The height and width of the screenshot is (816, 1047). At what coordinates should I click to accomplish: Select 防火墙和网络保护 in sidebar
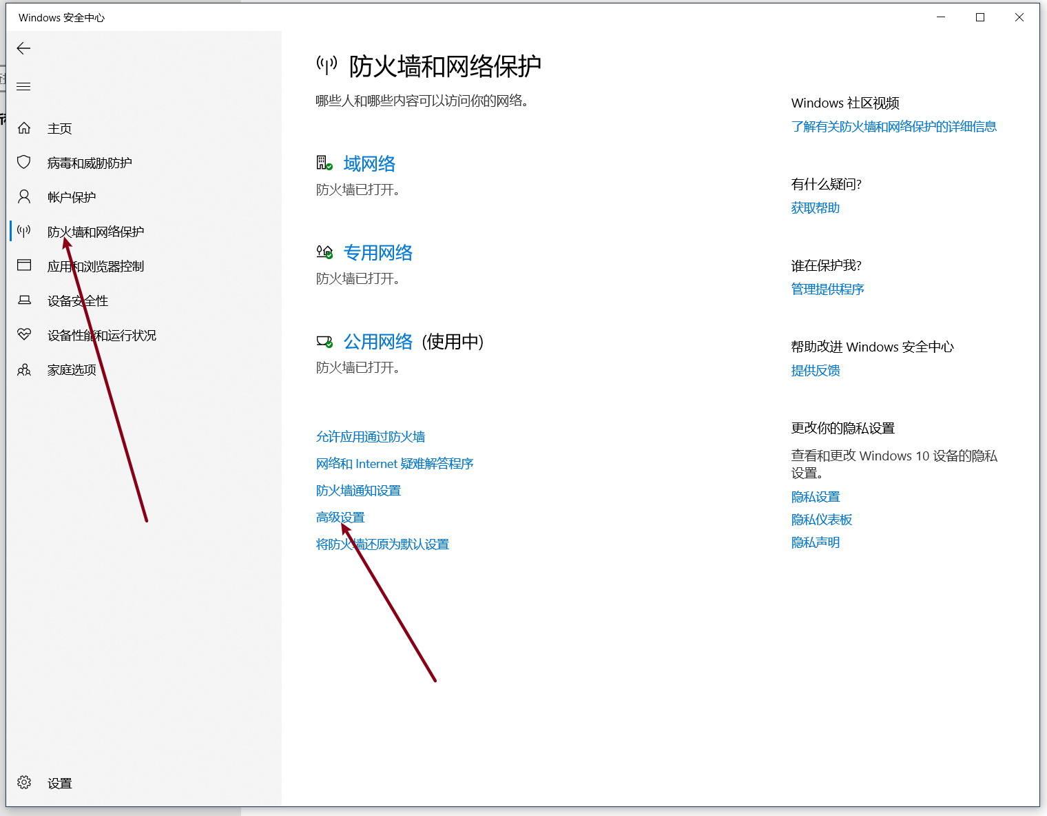click(96, 232)
